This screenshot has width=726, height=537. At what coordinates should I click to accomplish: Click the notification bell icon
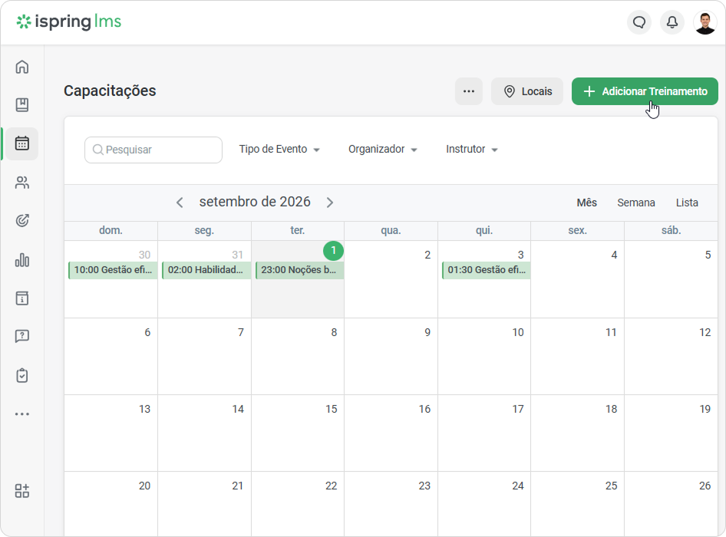click(x=672, y=21)
